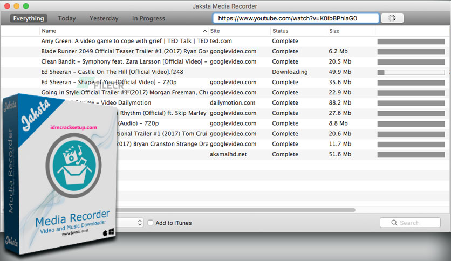
Task: Click the akamaihd.net site cell
Action: 228,154
